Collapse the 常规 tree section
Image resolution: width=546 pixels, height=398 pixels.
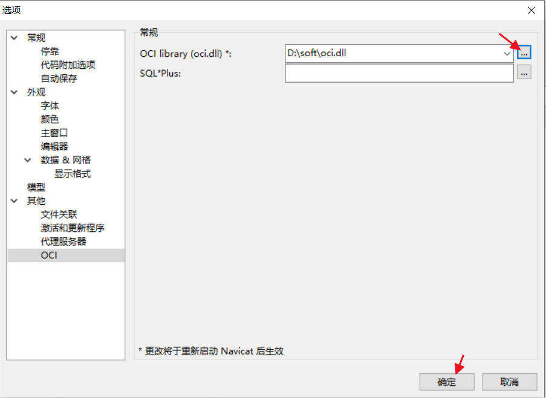click(15, 38)
